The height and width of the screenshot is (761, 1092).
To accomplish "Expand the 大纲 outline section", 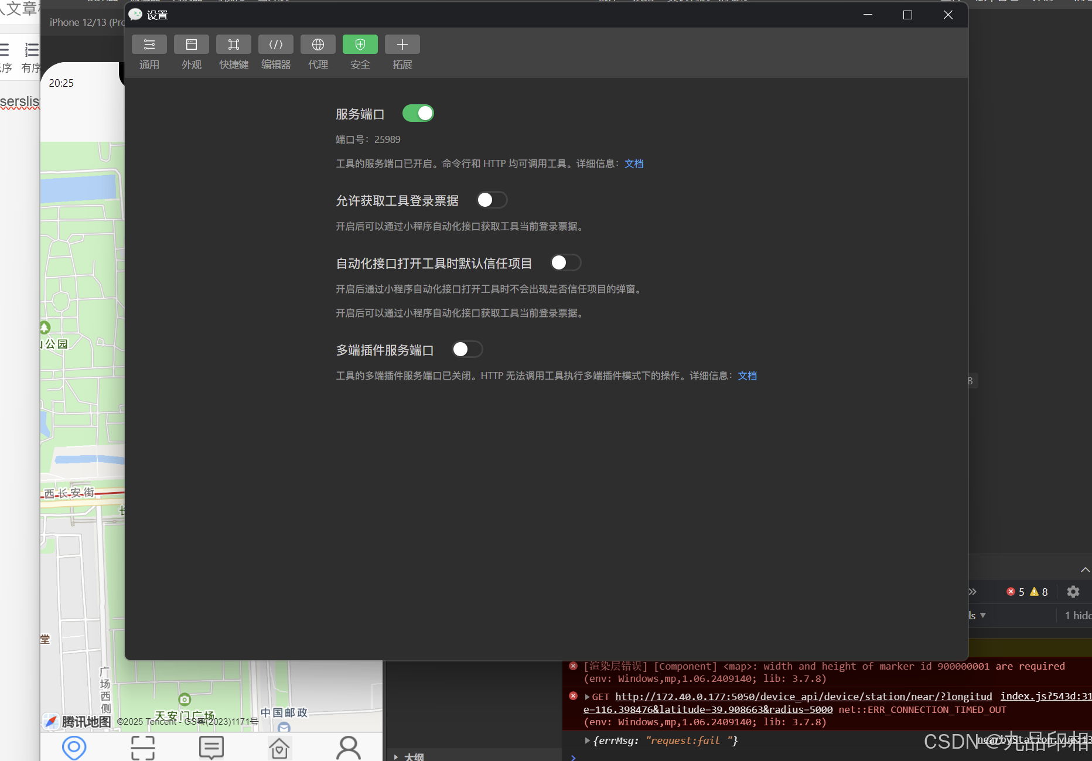I will tap(397, 756).
